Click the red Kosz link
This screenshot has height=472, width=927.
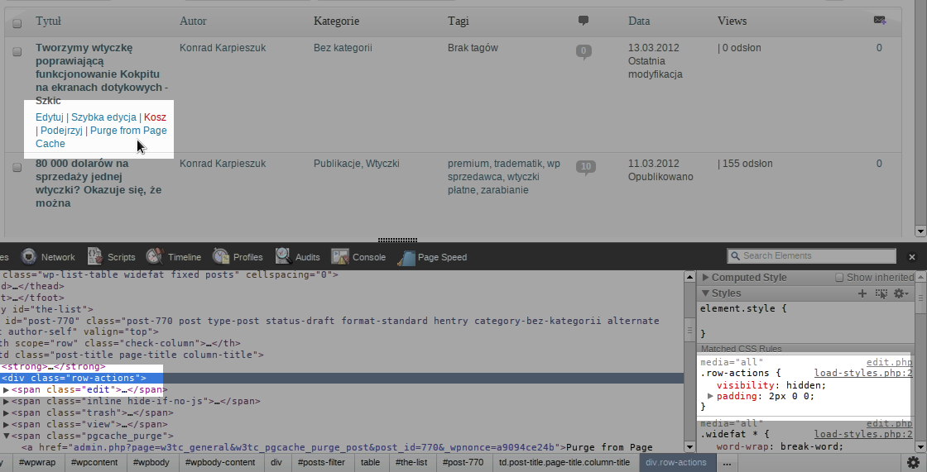155,117
